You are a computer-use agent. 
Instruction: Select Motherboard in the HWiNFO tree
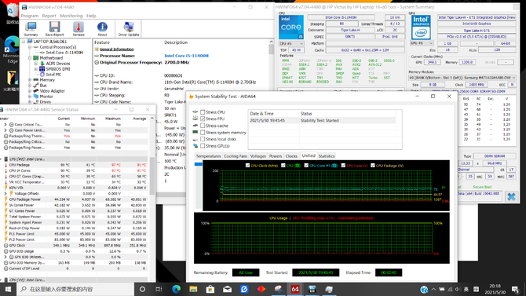click(x=51, y=58)
